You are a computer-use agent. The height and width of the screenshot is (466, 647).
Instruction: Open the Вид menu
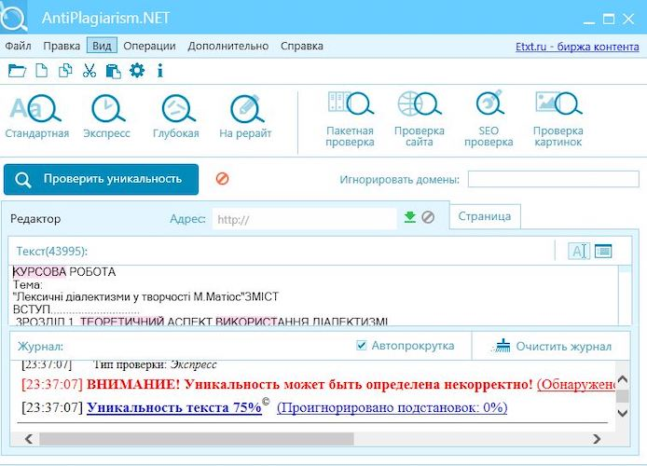[x=102, y=46]
